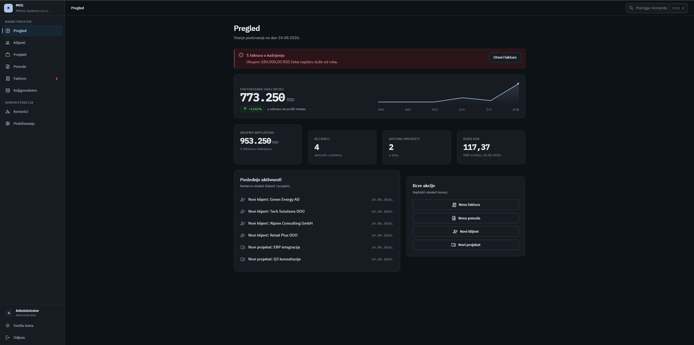694x345 pixels.
Task: Open activity Novi projekat: ERP integracija
Action: (317, 247)
